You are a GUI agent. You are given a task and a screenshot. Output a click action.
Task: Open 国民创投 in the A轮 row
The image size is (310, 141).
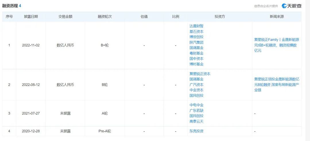(x=196, y=116)
